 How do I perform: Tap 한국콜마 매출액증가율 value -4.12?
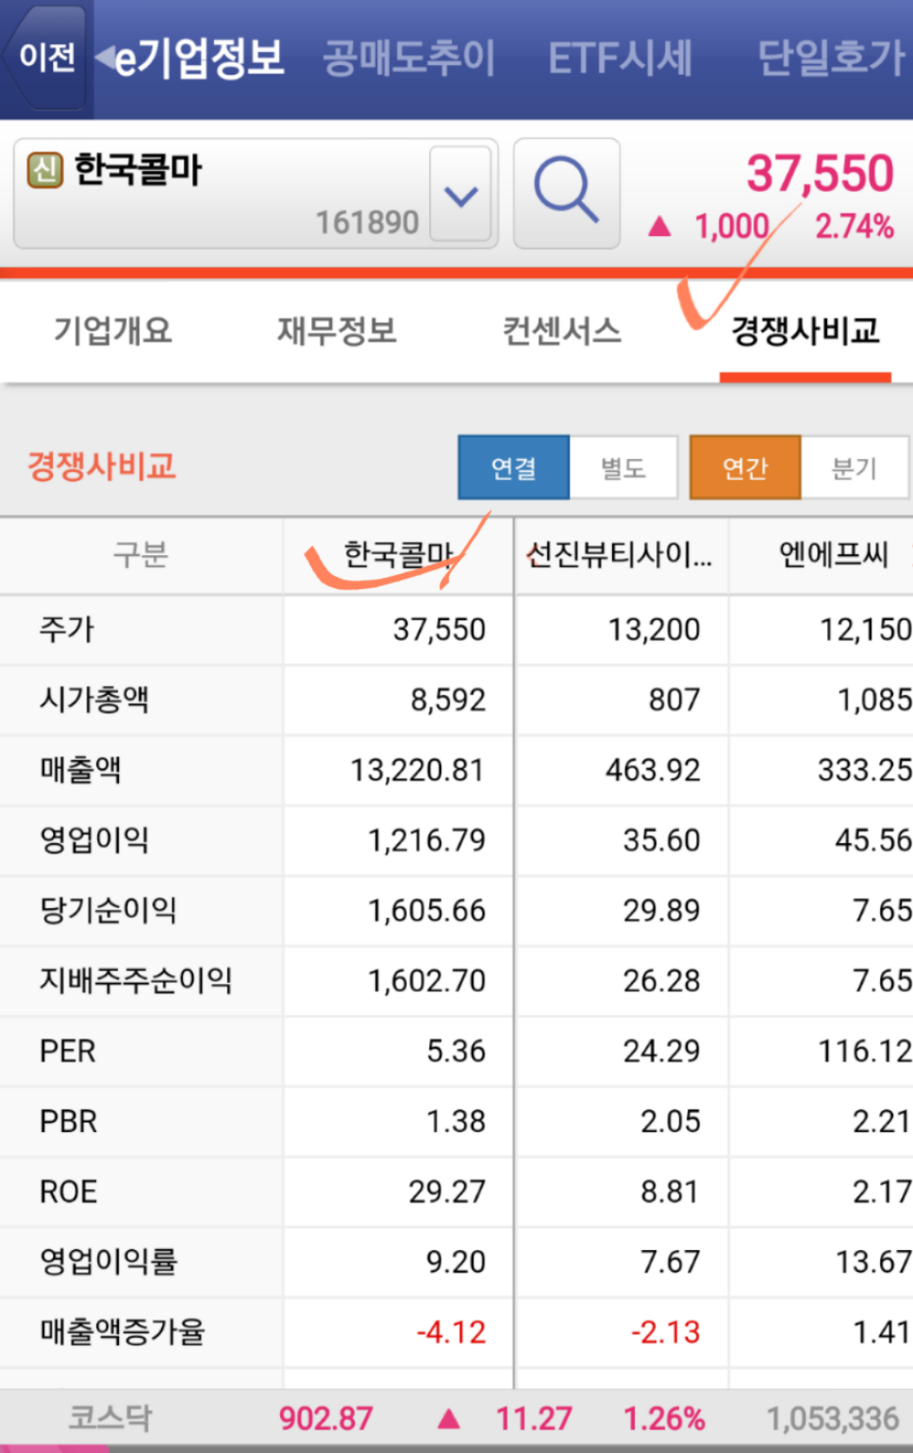click(451, 1332)
